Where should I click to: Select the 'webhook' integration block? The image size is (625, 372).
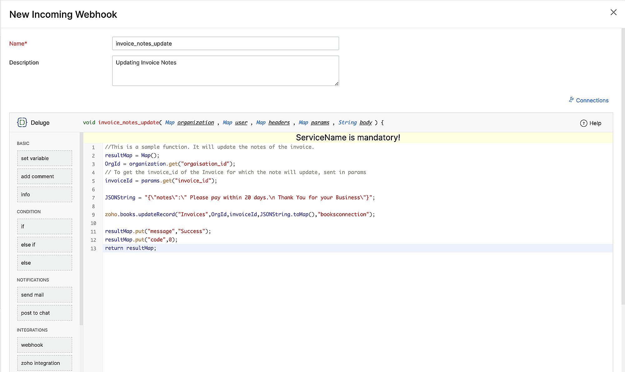tap(44, 345)
